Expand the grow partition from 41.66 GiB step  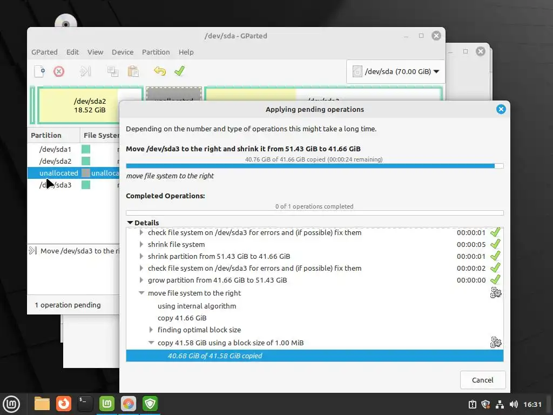(141, 280)
